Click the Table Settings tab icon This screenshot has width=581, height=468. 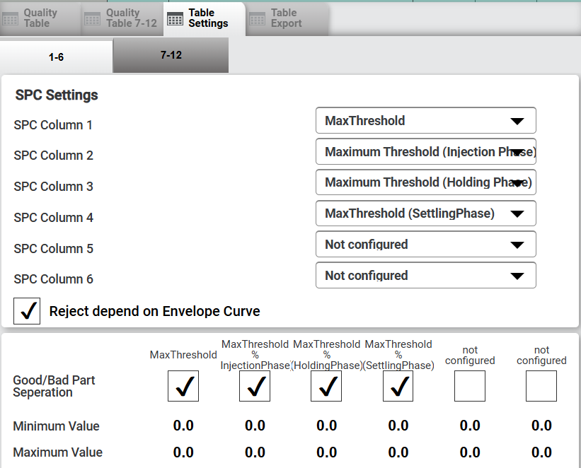click(x=176, y=19)
